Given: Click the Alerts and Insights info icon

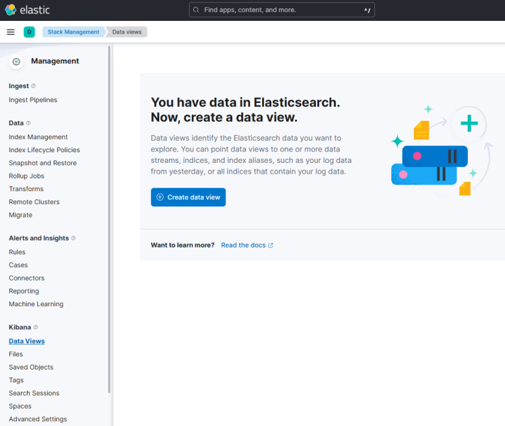Looking at the screenshot, I should (73, 238).
